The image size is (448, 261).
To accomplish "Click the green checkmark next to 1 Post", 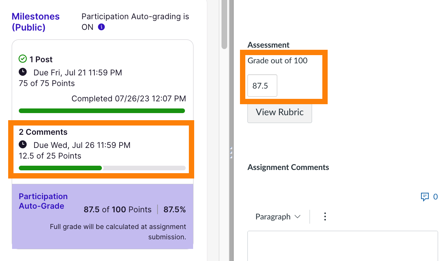I will [x=23, y=59].
